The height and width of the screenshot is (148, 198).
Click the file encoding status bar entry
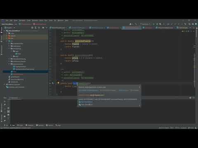click(177, 128)
